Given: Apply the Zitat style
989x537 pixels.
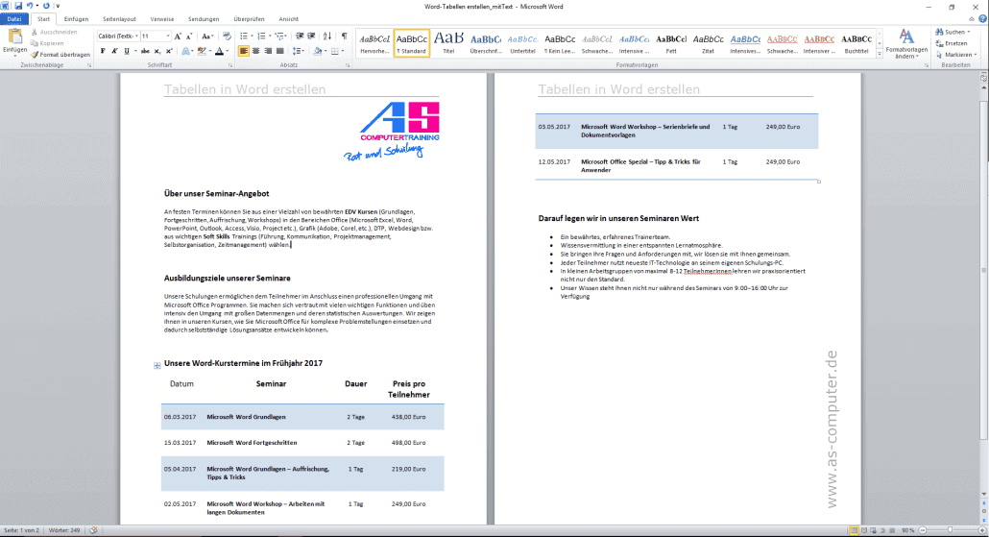Looking at the screenshot, I should click(709, 43).
